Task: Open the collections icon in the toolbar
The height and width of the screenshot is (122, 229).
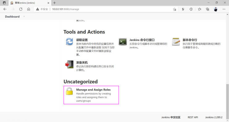Action: click(x=207, y=9)
